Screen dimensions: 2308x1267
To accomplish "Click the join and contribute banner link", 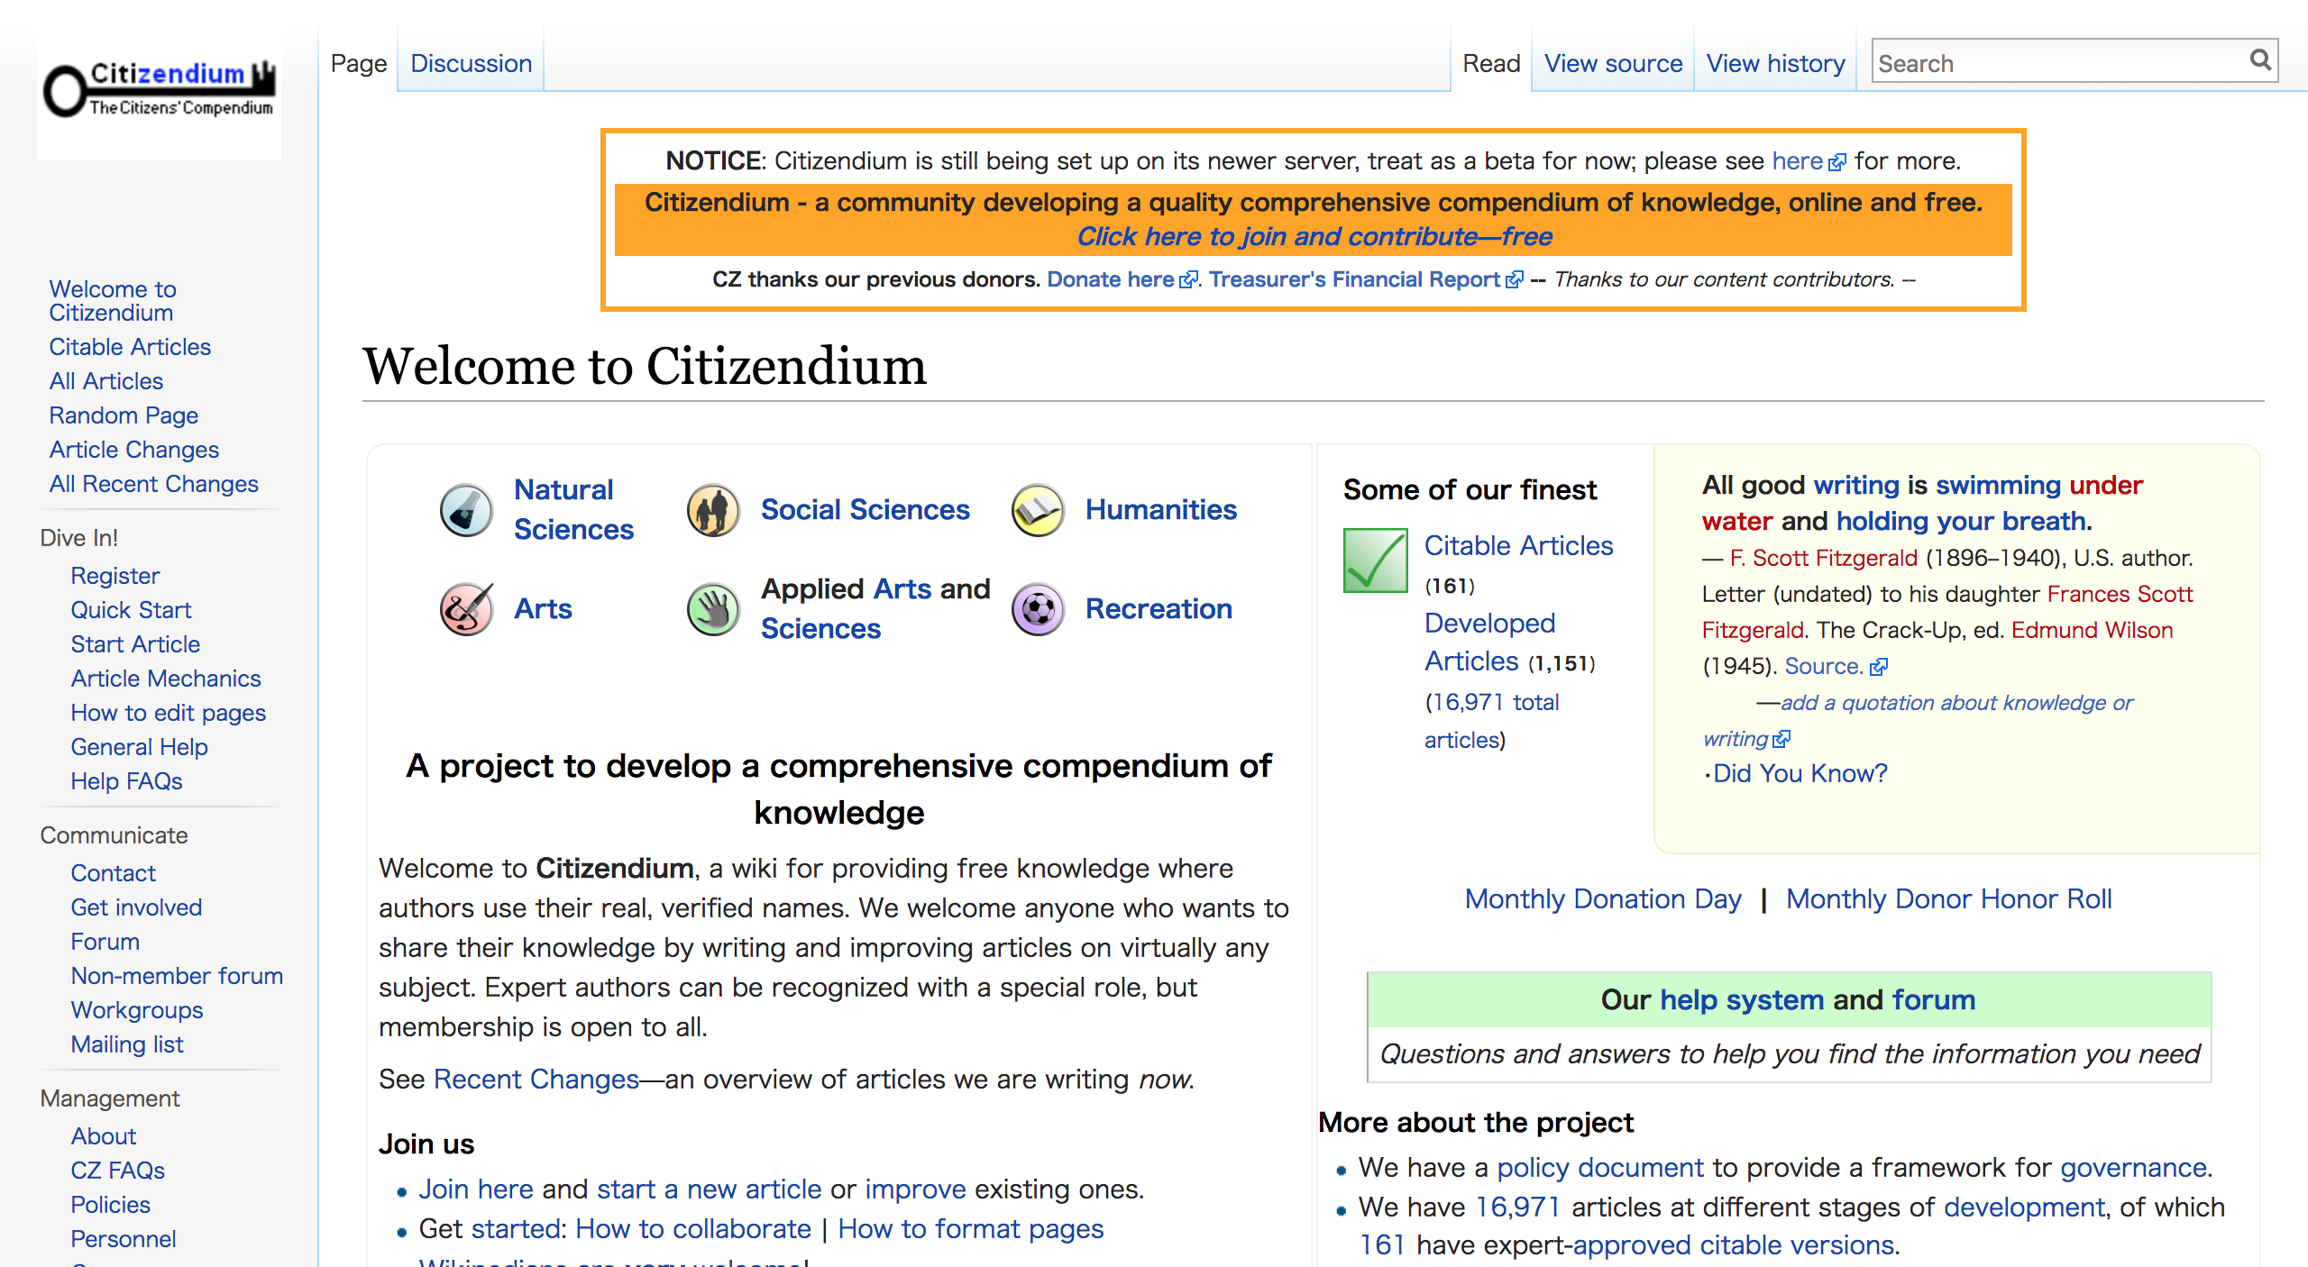I will (1314, 236).
